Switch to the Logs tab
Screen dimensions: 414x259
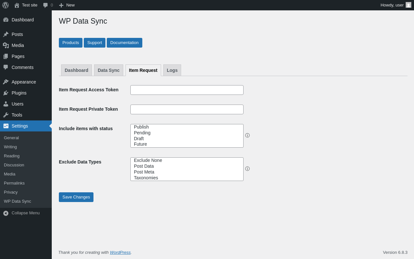coord(172,70)
